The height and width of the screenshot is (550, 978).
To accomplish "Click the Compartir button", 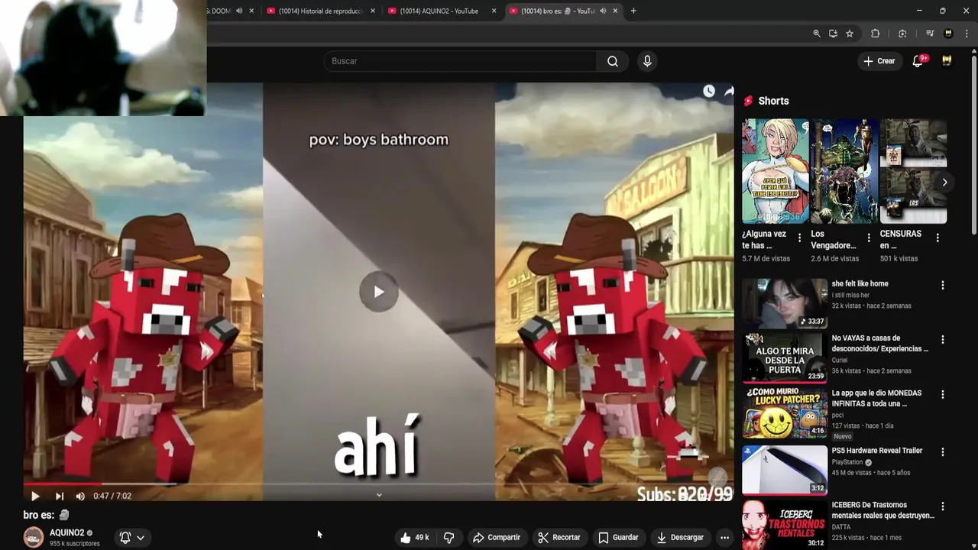I will pos(496,538).
